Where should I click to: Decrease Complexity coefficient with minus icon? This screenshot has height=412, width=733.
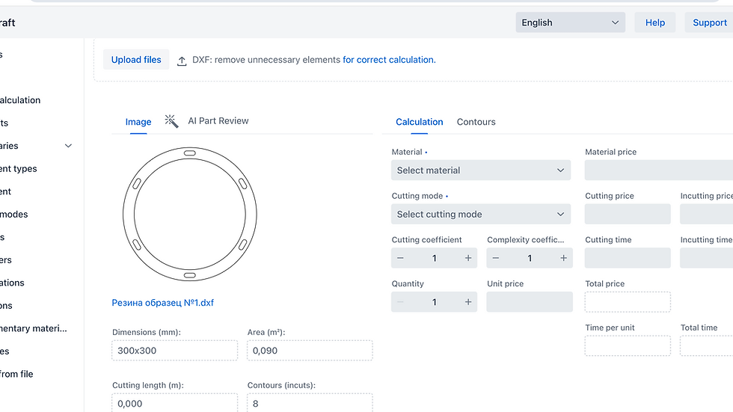pyautogui.click(x=496, y=258)
